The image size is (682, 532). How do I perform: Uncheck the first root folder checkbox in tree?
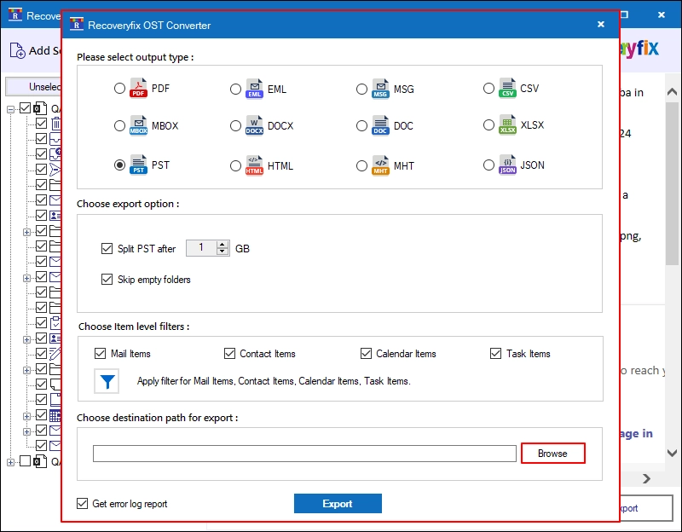(26, 107)
